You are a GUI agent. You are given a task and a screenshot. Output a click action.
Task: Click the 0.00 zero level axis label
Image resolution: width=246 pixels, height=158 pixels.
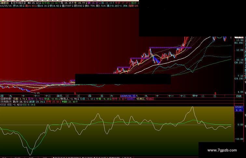coord(240,125)
